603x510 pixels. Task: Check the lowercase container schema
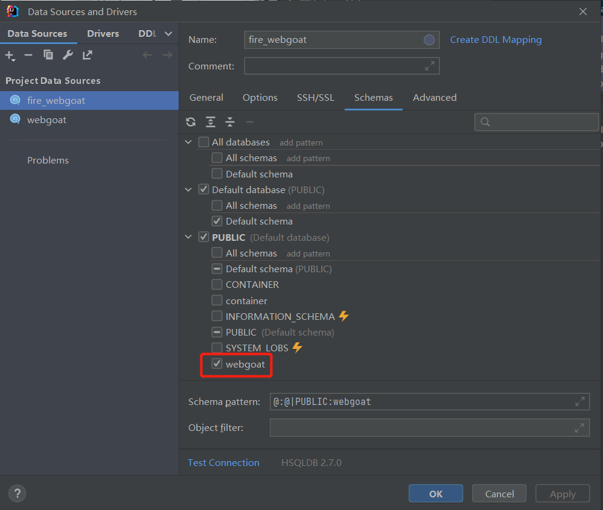point(217,300)
